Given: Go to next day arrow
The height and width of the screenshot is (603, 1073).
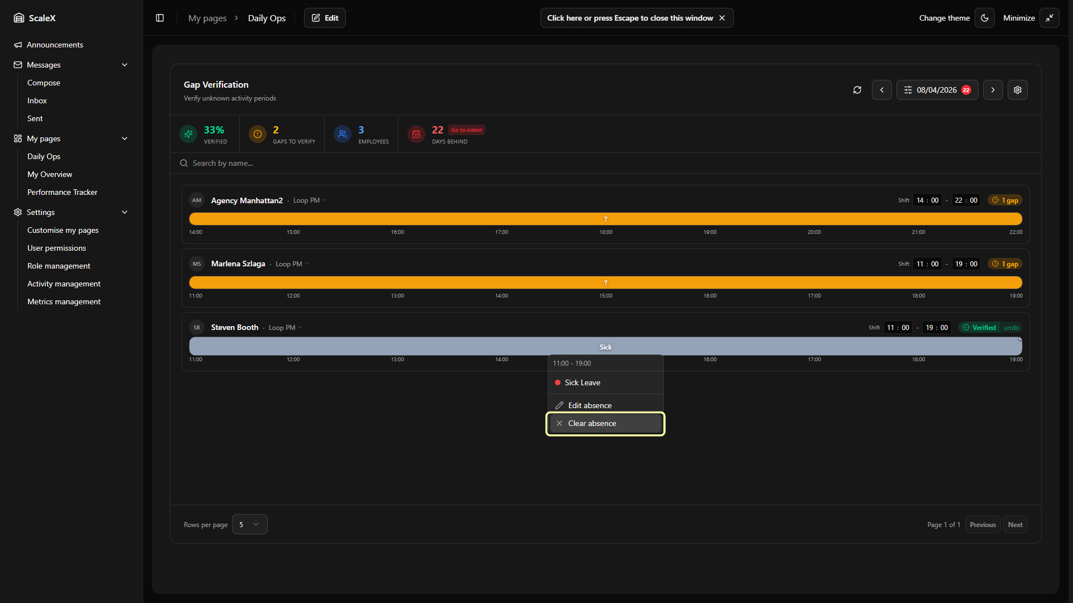Looking at the screenshot, I should click(993, 90).
